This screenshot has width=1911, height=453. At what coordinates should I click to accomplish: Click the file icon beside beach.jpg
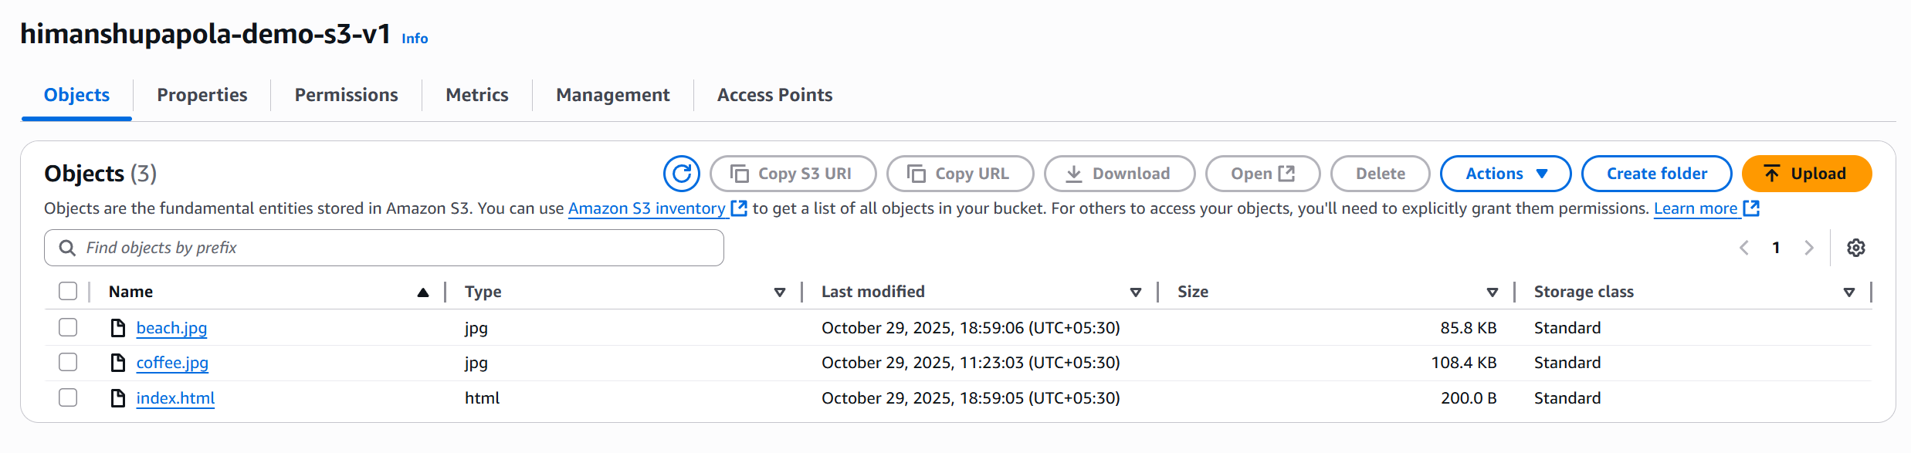pyautogui.click(x=118, y=328)
